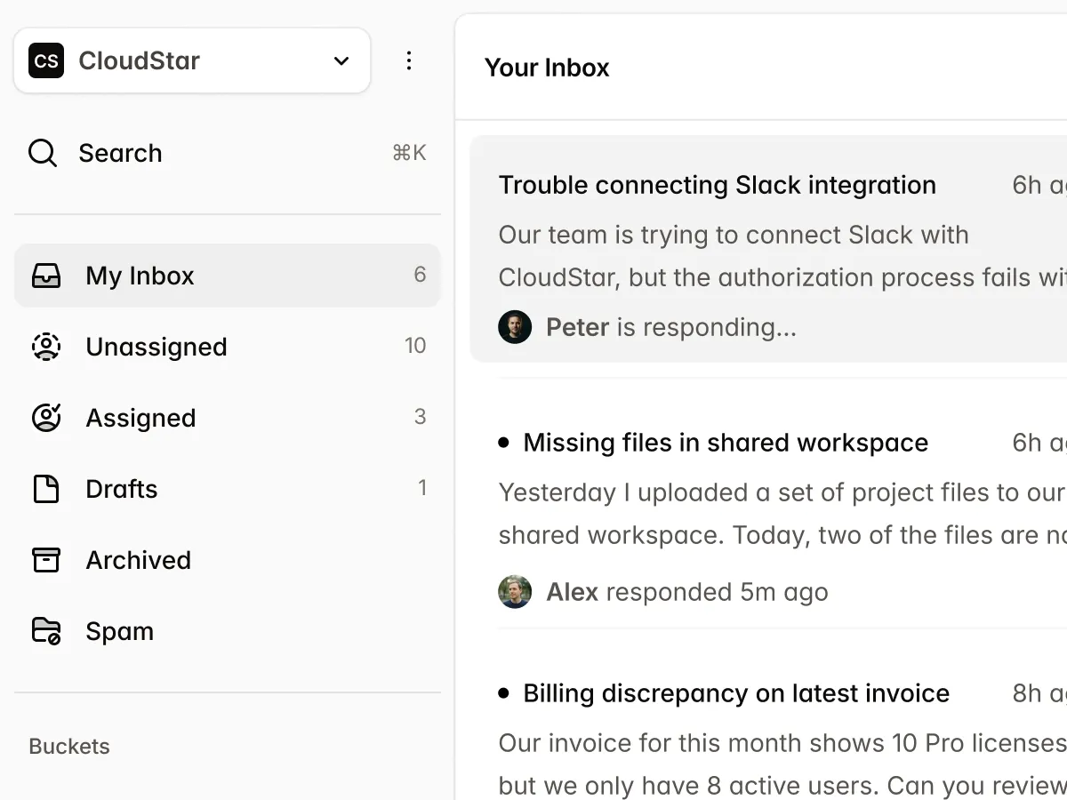Expand the CloudStar workspace dropdown chevron

click(341, 60)
